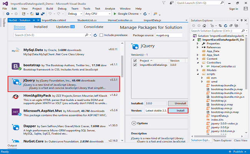Screen dimensions: 250x154
Task: Select jquery-3.0.0.js in Solution Explorer
Action: point(220,127)
